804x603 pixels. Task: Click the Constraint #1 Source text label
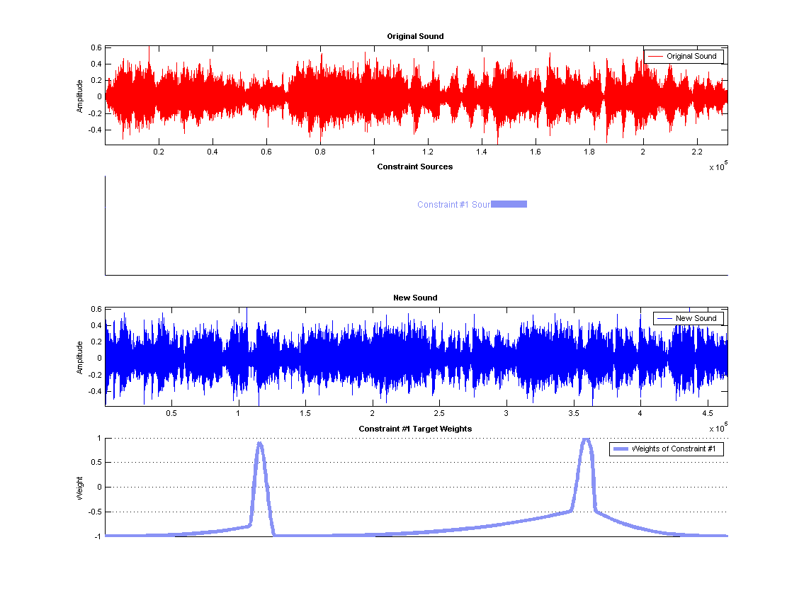click(453, 205)
